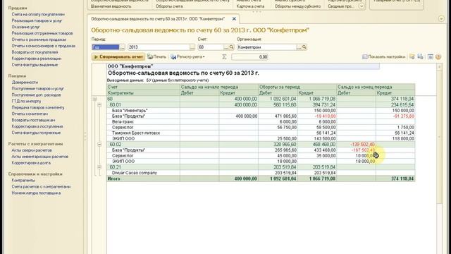Click the ellipsis button in the Счет field

[225, 47]
